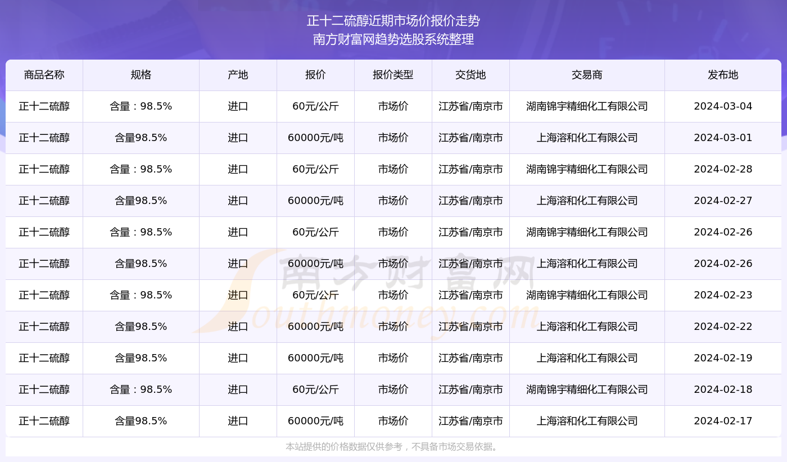Select the date 2024-03-04
This screenshot has width=787, height=462.
pos(723,106)
